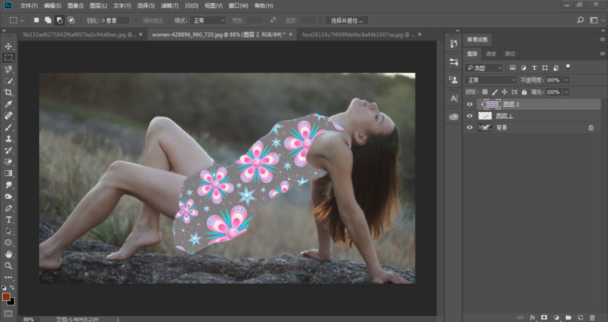
Task: Open the 文件(F) menu
Action: [x=29, y=6]
